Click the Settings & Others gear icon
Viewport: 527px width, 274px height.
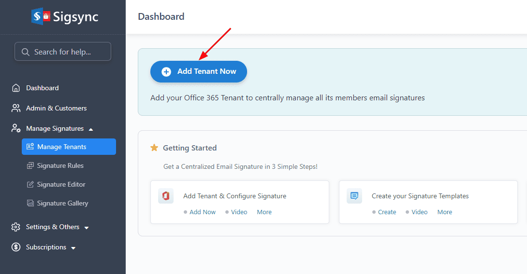tap(16, 227)
